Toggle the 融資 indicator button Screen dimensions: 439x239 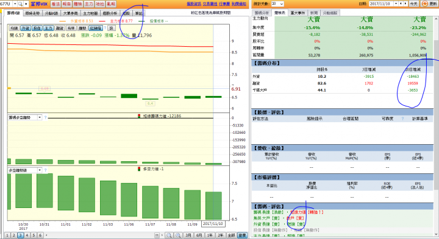(x=60, y=28)
